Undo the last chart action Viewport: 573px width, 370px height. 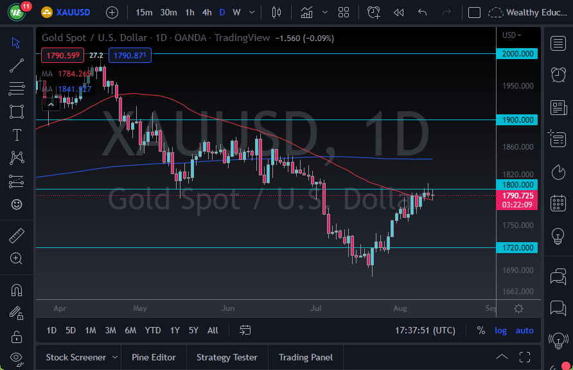tap(421, 12)
